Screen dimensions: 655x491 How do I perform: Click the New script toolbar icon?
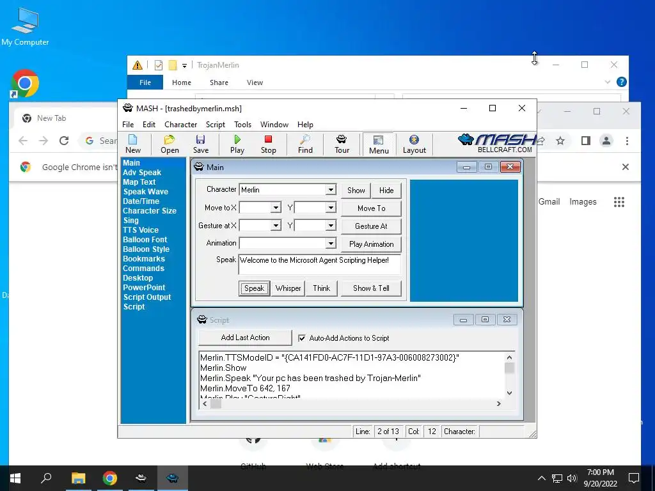(x=133, y=144)
